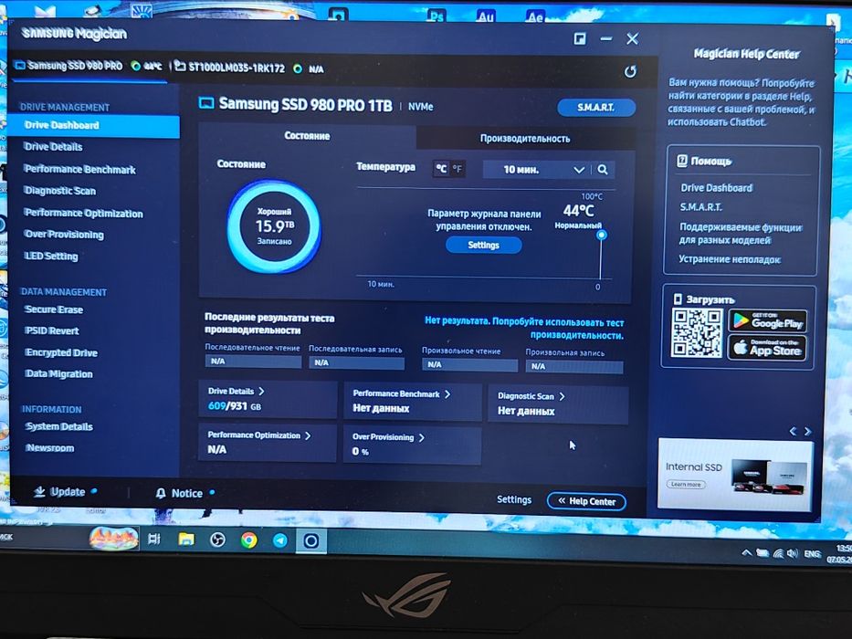The width and height of the screenshot is (852, 639).
Task: Open Google Chrome from taskbar
Action: pos(249,540)
